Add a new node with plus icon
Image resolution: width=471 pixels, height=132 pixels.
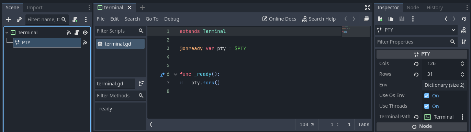(x=8, y=20)
